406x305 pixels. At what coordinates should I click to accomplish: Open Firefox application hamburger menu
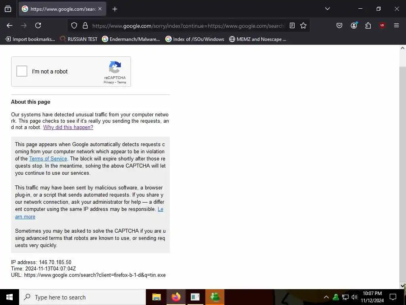click(396, 25)
